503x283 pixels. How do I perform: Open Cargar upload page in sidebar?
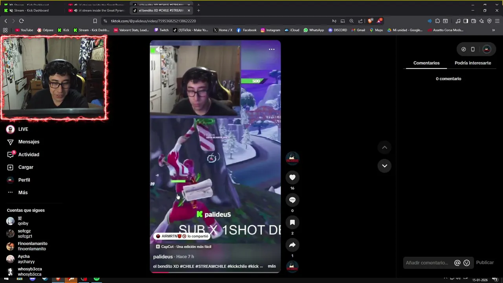[20, 167]
